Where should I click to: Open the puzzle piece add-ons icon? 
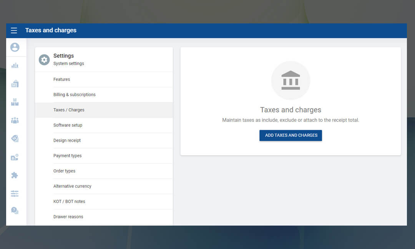click(15, 175)
